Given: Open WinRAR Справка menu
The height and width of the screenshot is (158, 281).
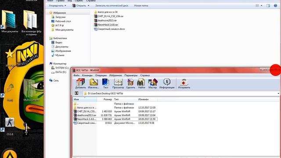Looking at the screenshot, I should pos(145,75).
